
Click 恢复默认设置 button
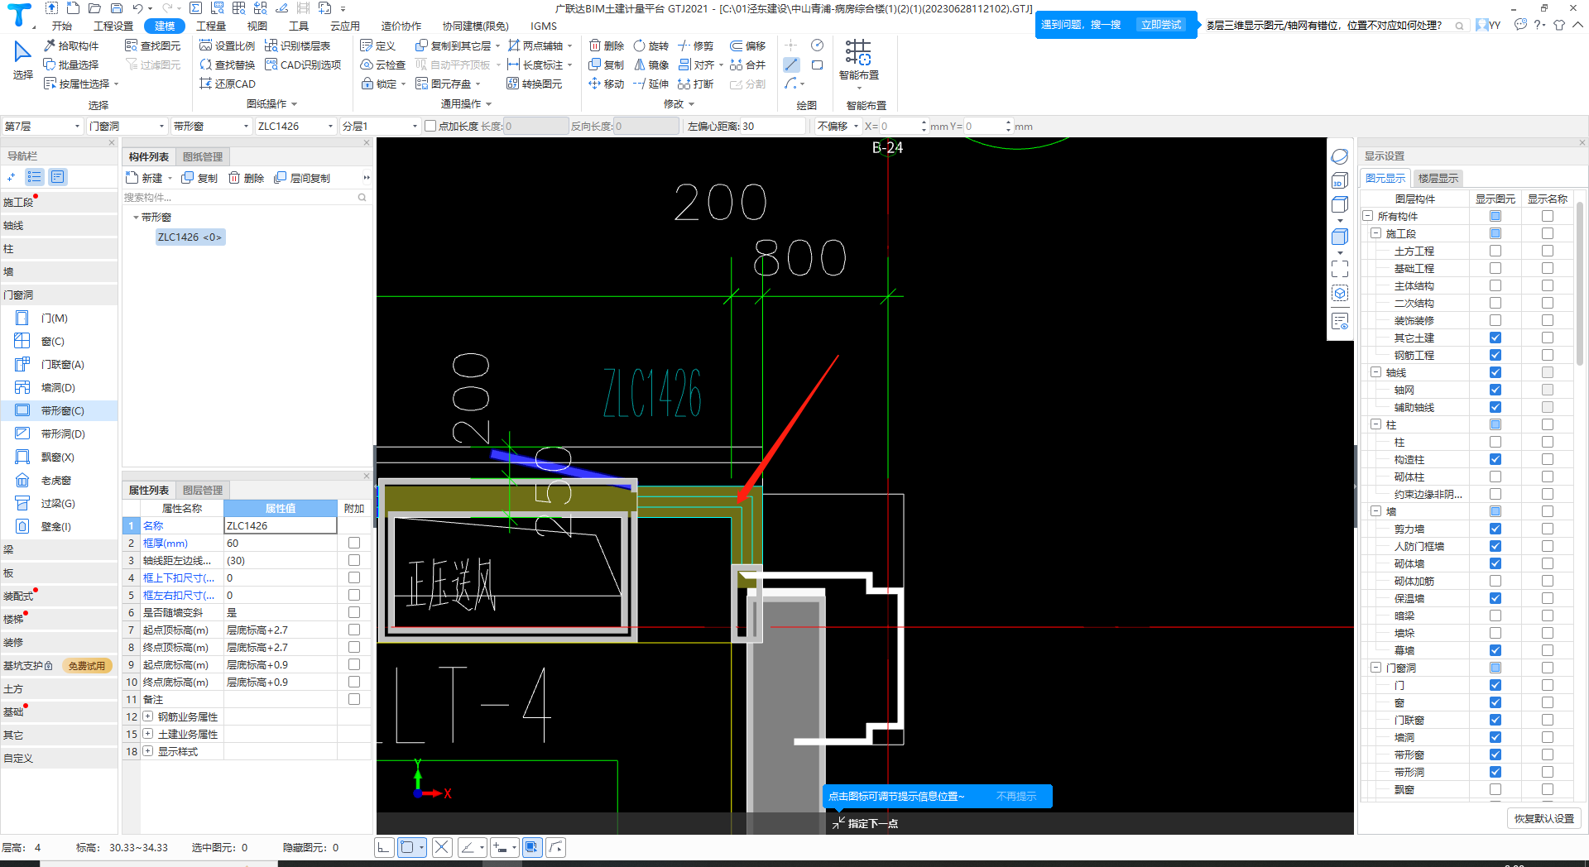coord(1544,818)
